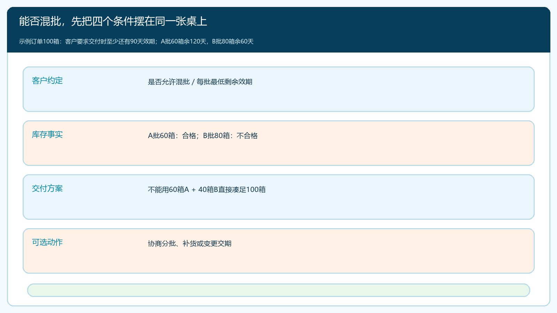
Task: Select text 不能用60箱A + 40箱B直接凑足100箱
Action: coord(207,190)
